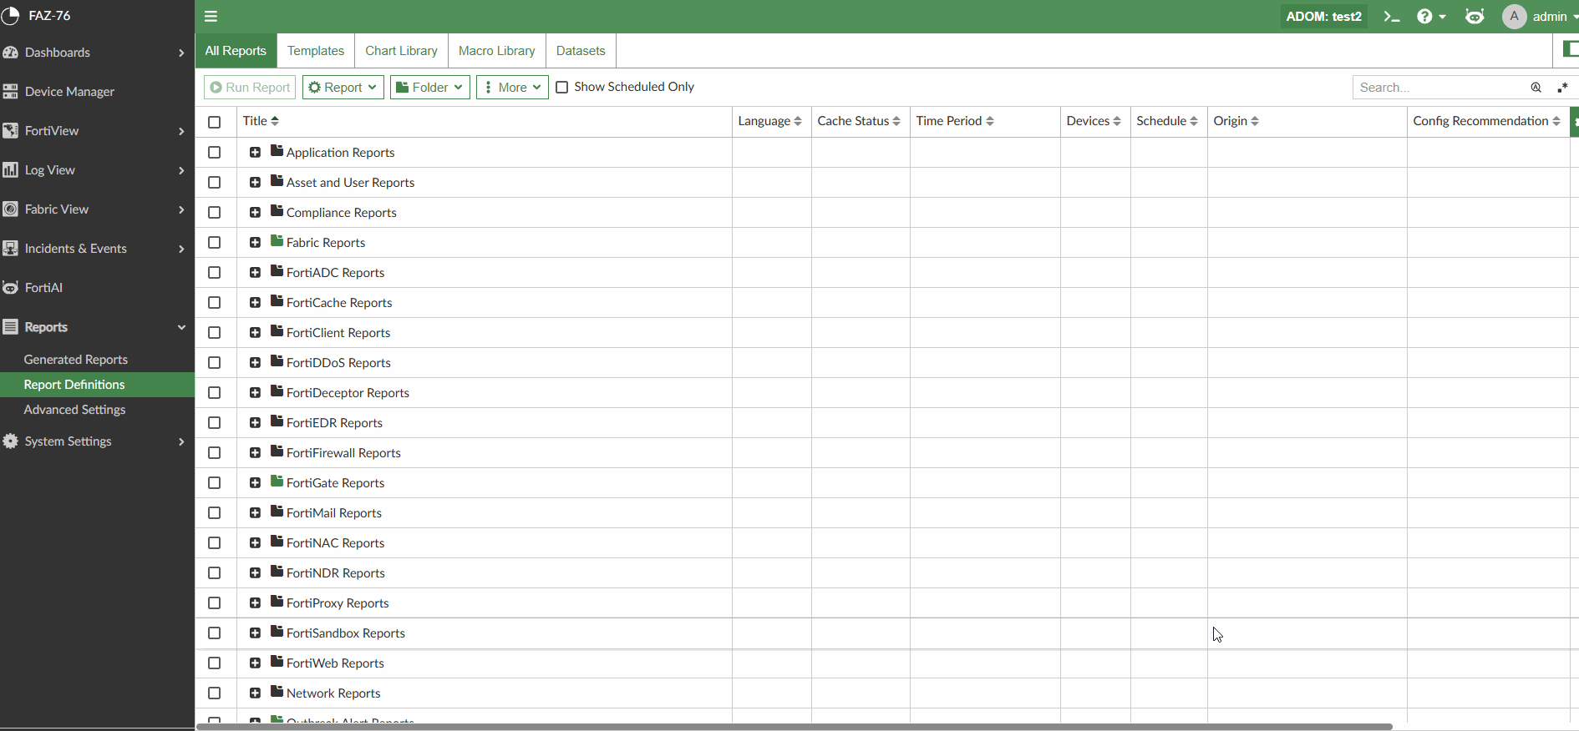The height and width of the screenshot is (731, 1579).
Task: Check the FortiClient Reports row checkbox
Action: [x=215, y=332]
